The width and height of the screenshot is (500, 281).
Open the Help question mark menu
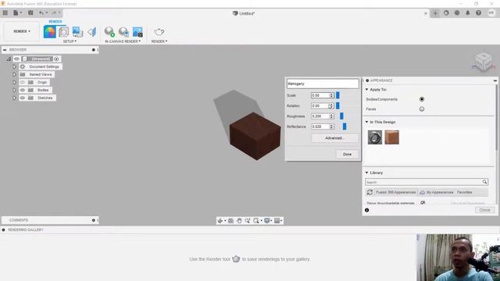click(478, 13)
